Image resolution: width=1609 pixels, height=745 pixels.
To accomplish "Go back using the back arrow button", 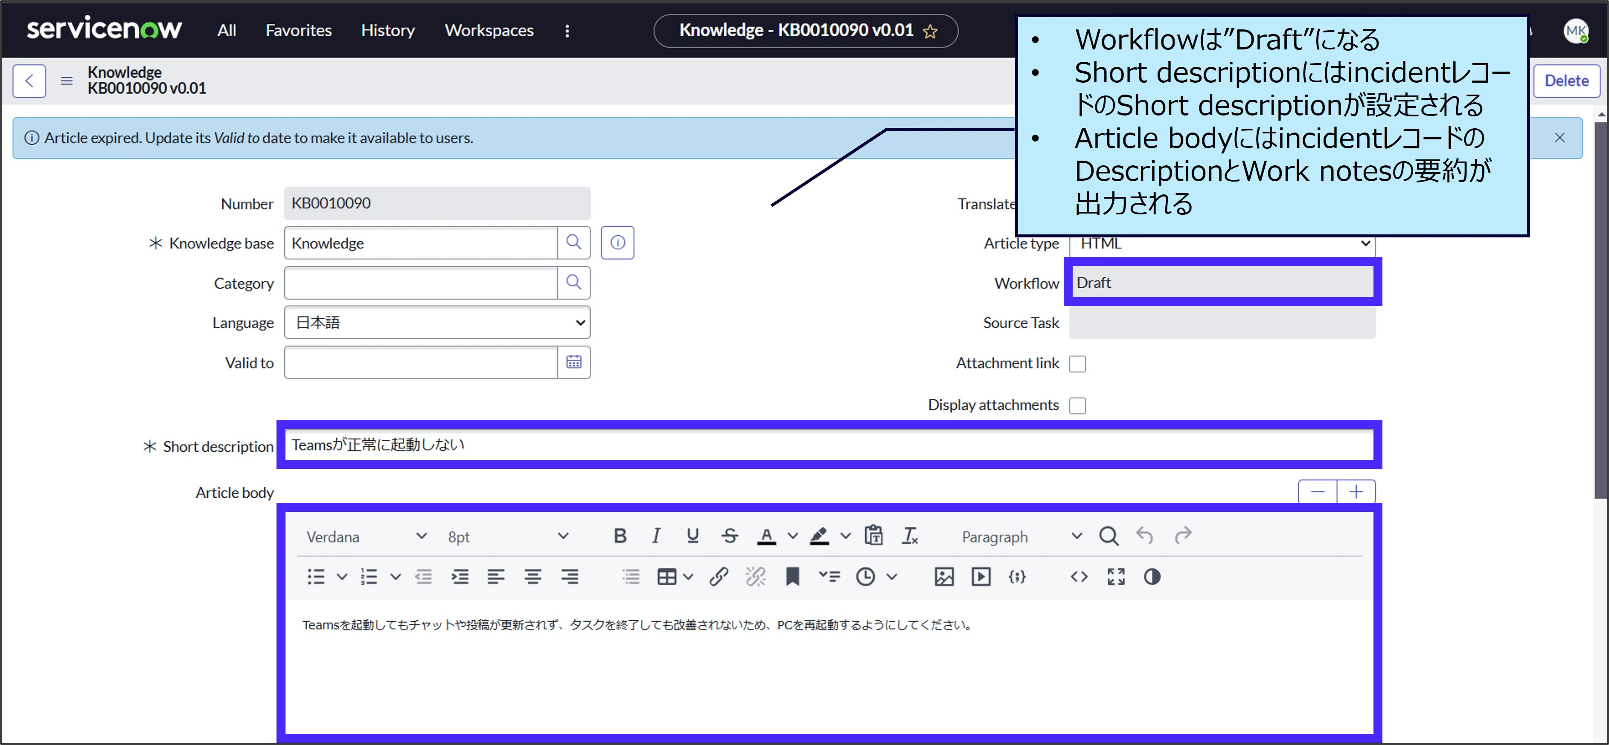I will tap(29, 81).
